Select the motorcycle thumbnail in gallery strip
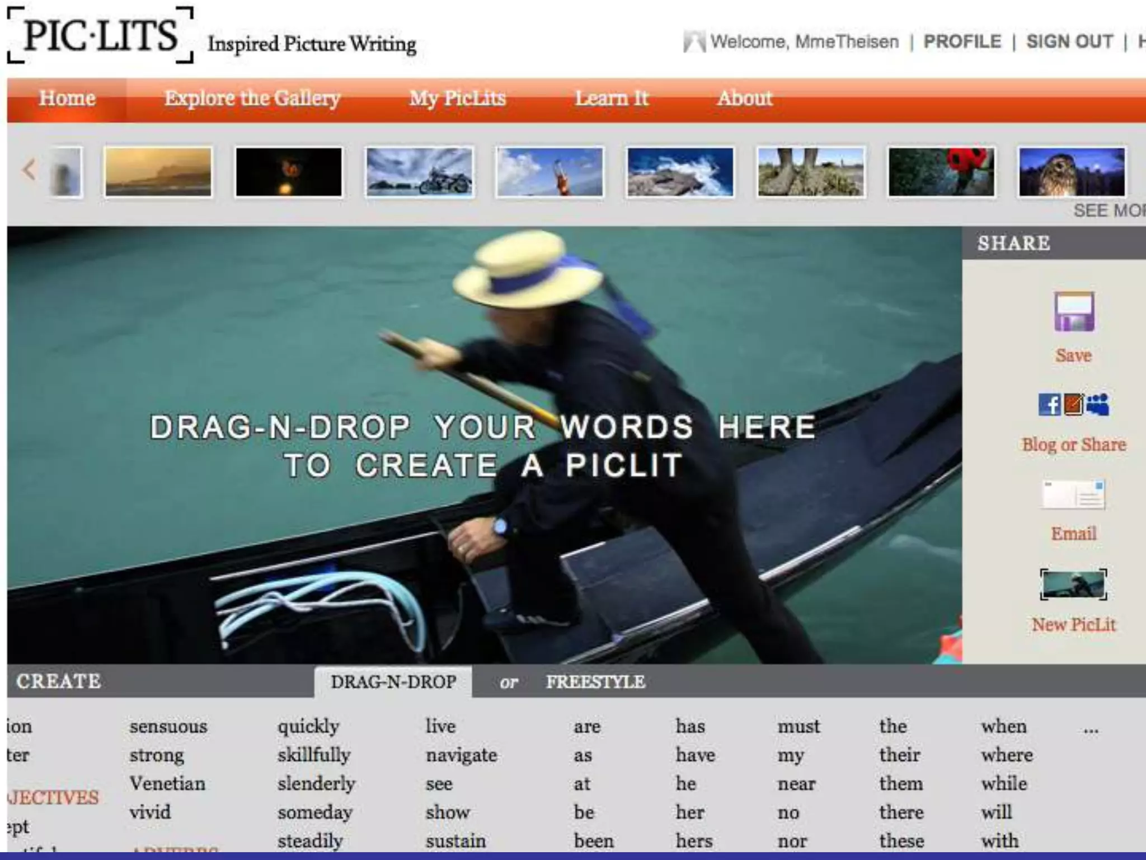The width and height of the screenshot is (1146, 860). tap(419, 172)
